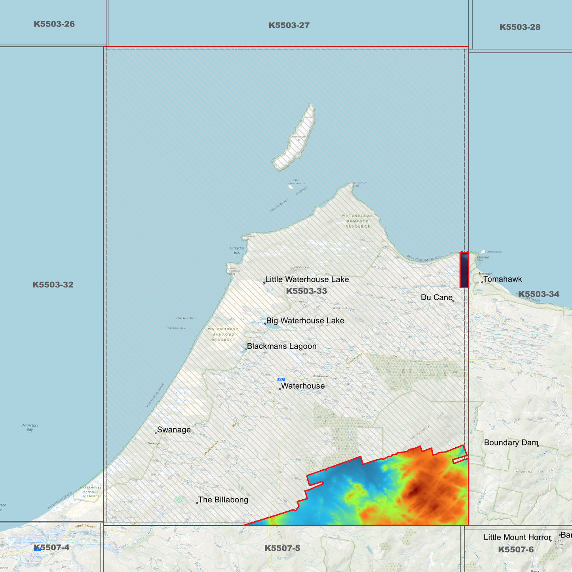Select the Du Cane place label
The image size is (572, 572).
coord(437,297)
